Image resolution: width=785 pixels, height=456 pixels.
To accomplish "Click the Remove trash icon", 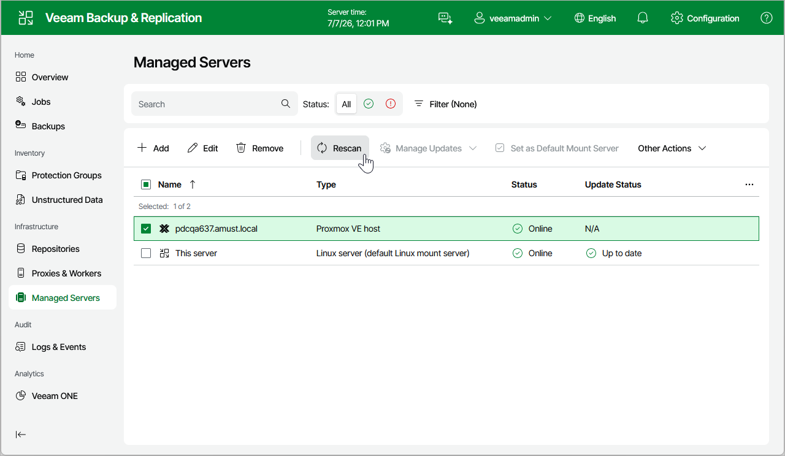I will coord(242,148).
